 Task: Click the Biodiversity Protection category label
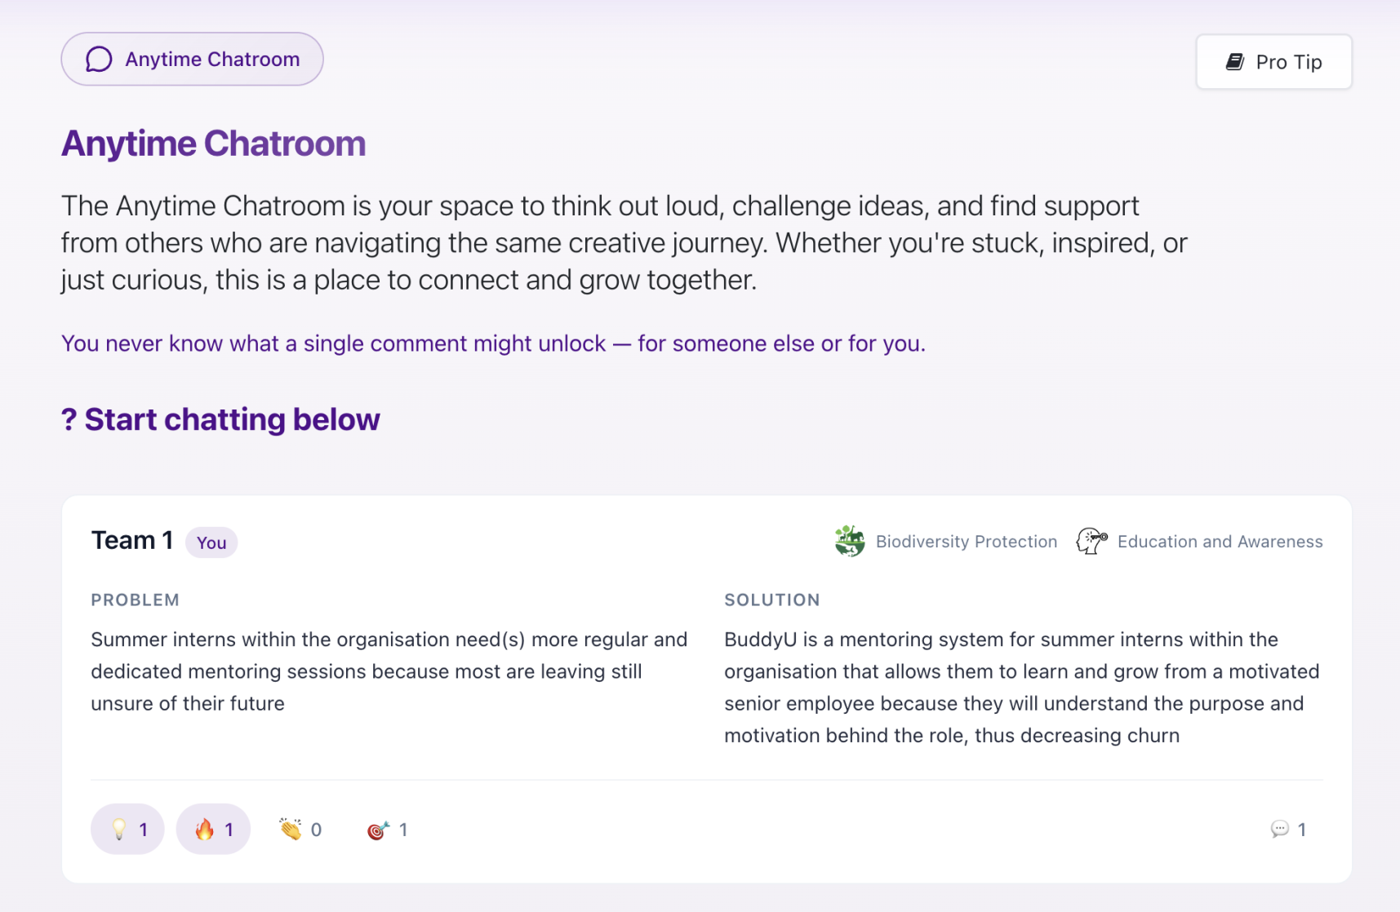(x=966, y=542)
